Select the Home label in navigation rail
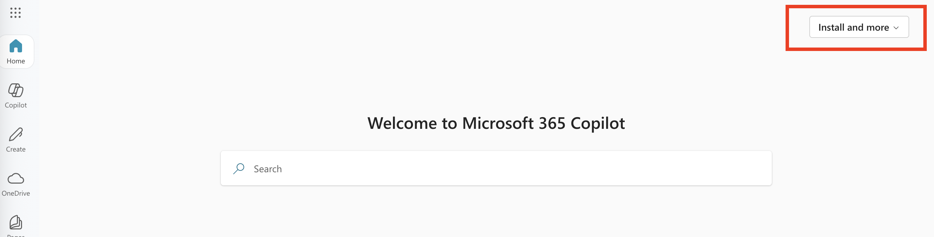 click(x=15, y=61)
